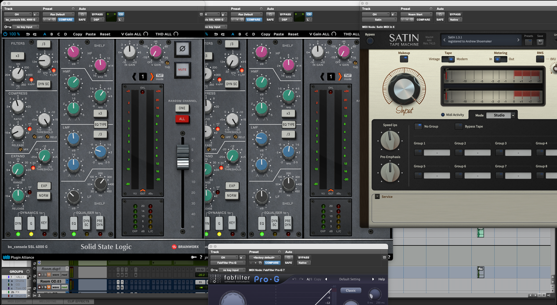
Task: Click the plug-in settings copy icon beside preset plus button
Action: click(x=54, y=20)
